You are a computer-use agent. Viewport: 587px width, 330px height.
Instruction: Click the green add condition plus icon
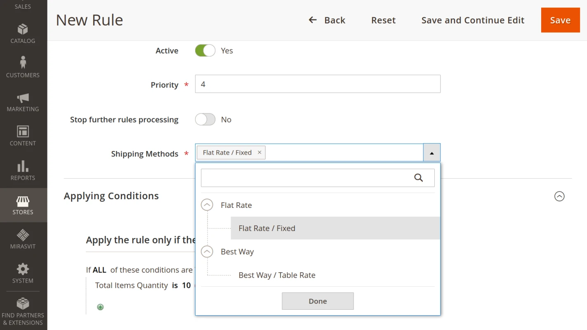point(100,307)
